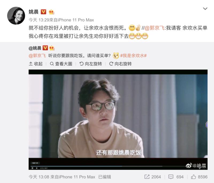This screenshot has height=183, width=214.
Task: Click 姚晨's profile avatar photo
Action: (16, 16)
